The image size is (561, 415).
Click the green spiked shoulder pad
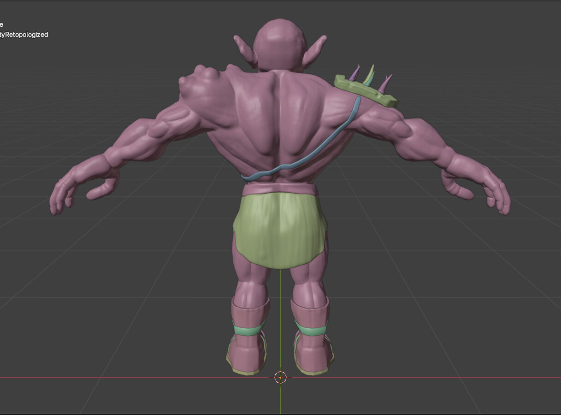tap(366, 91)
